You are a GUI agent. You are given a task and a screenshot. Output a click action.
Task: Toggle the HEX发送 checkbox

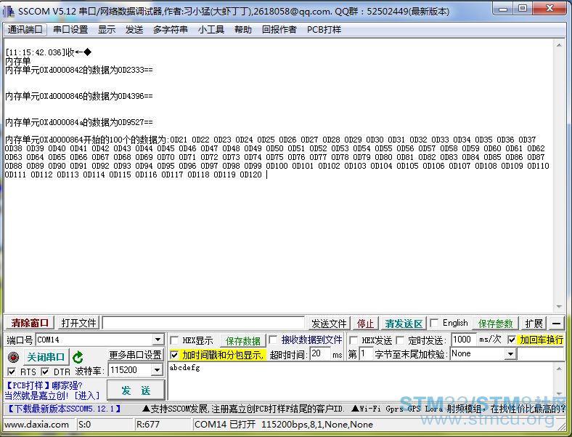coord(353,340)
